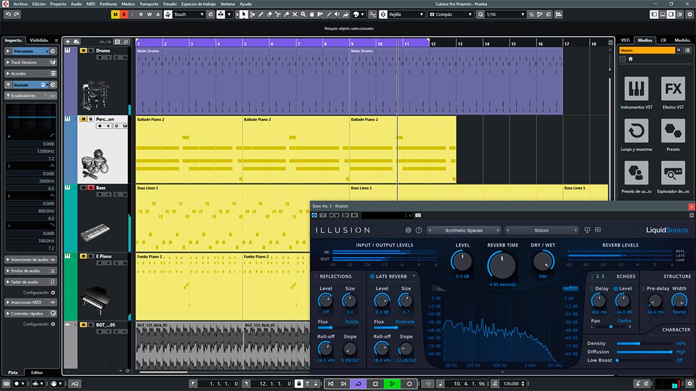Screen dimensions: 696x391
Task: Toggle the global Read R automation button
Action: 141,14
